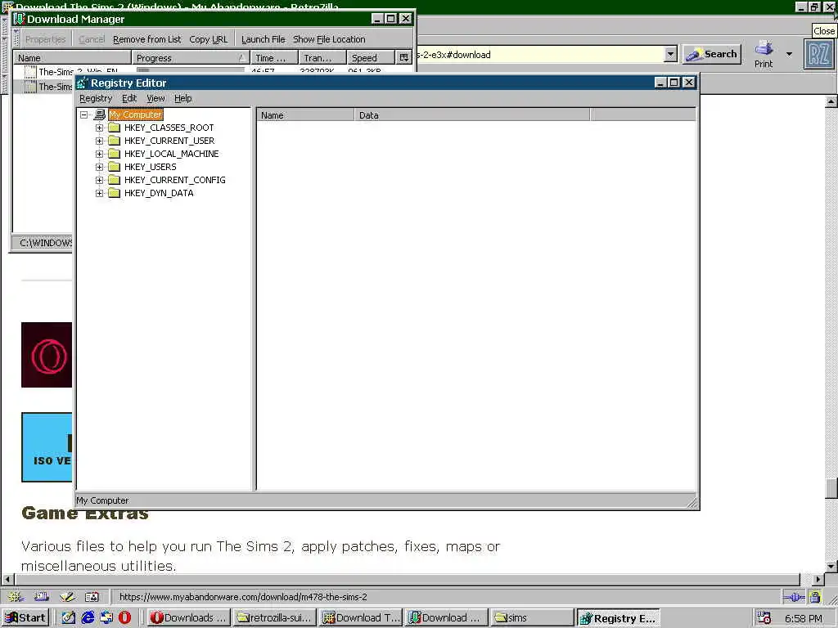Expand the HKEY_CURRENT_CONFIG key

coord(99,180)
